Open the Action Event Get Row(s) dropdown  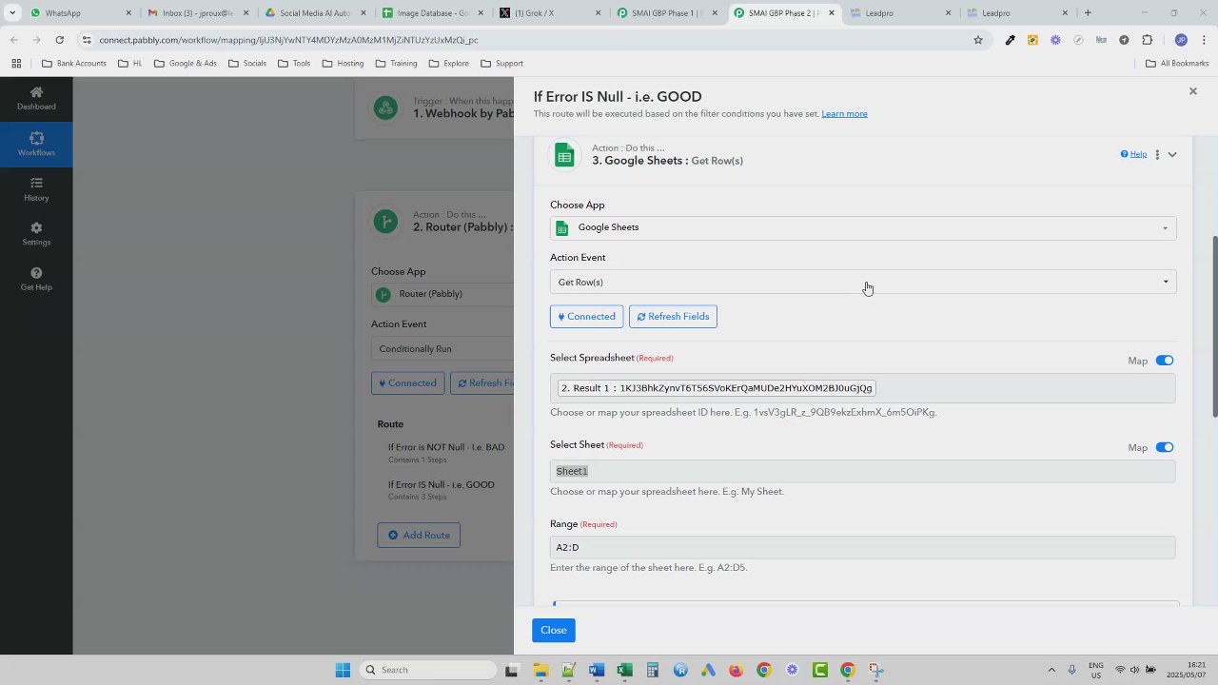point(863,282)
